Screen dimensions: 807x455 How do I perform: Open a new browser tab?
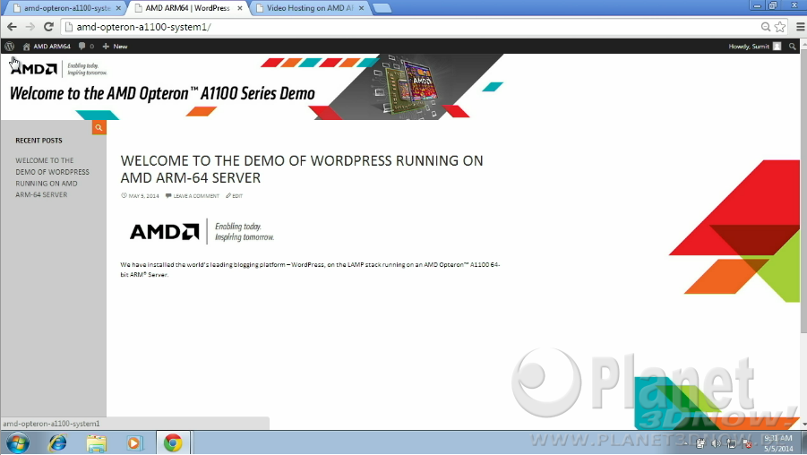(382, 8)
